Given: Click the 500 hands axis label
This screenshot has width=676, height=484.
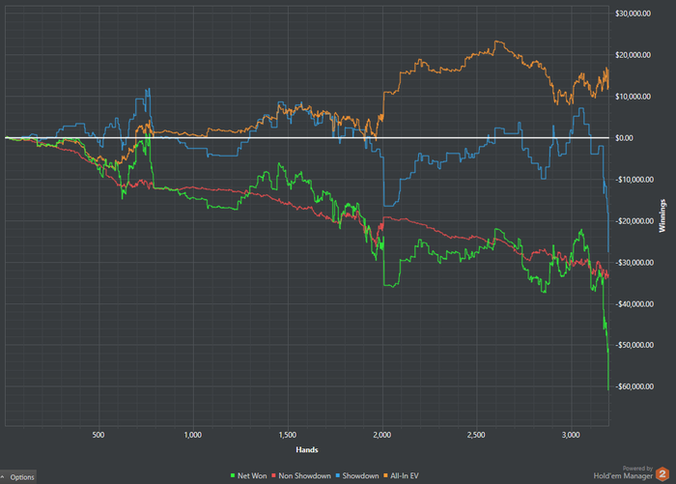Looking at the screenshot, I should tap(99, 435).
